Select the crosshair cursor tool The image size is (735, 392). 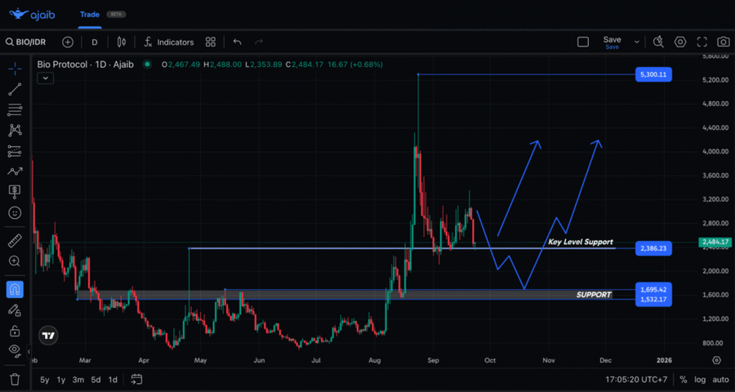point(15,69)
